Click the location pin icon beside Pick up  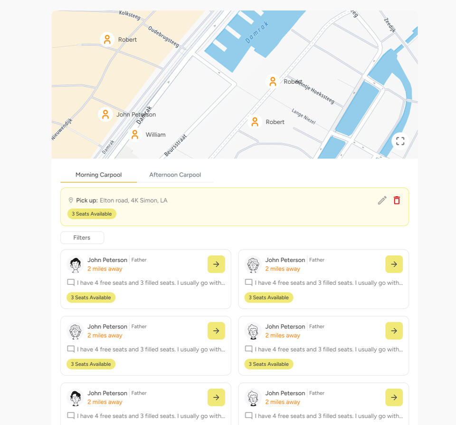tap(71, 201)
